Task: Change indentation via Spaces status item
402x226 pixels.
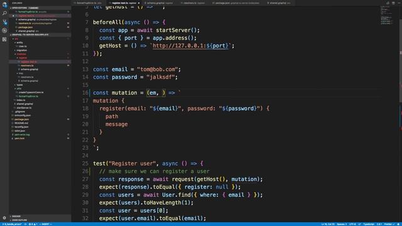Action: pos(342,224)
